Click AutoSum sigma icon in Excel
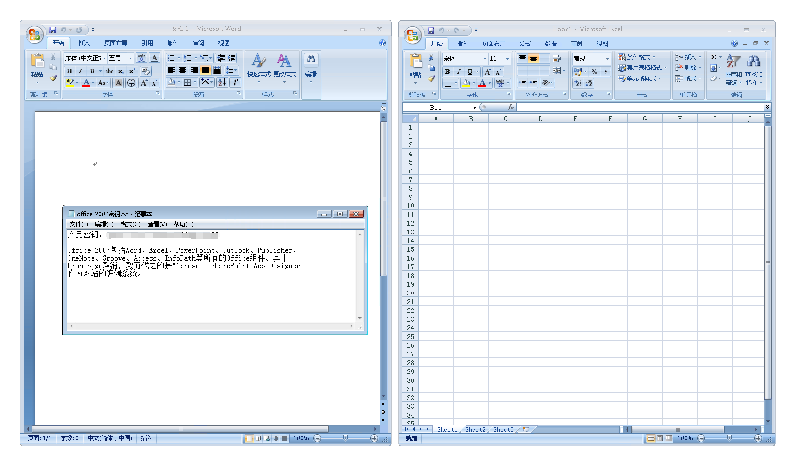This screenshot has width=795, height=465. tap(713, 57)
